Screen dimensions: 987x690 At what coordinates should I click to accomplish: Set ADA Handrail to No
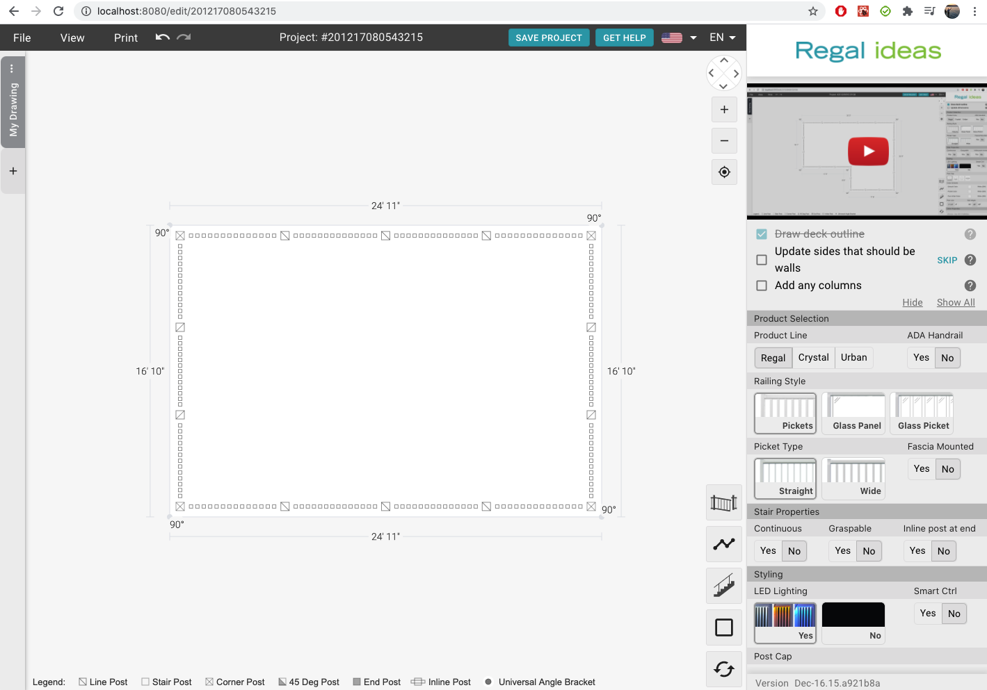pos(947,358)
